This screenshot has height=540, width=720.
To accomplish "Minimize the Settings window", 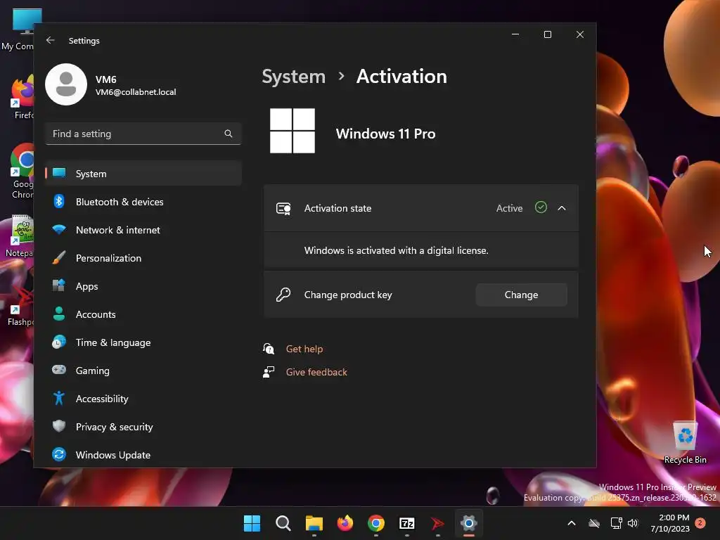I will [515, 34].
